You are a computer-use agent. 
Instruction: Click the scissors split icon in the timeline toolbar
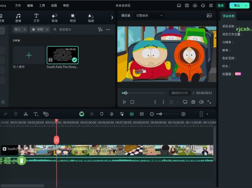pos(26,114)
